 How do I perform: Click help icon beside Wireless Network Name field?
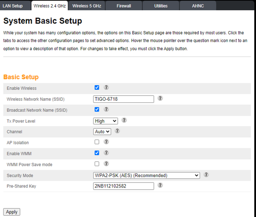click(160, 98)
